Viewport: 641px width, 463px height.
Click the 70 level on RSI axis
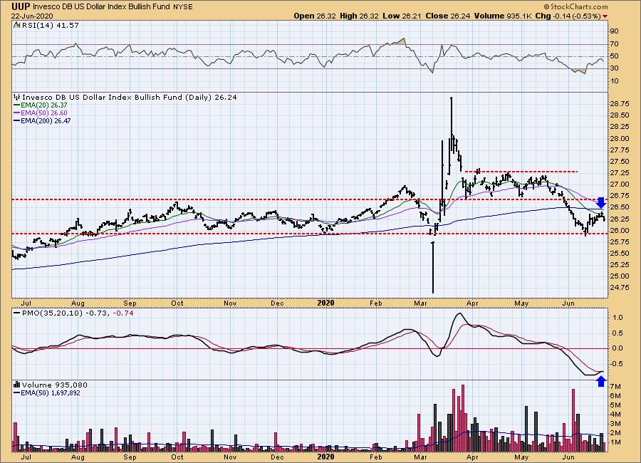click(x=614, y=43)
